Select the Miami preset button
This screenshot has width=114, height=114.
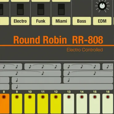point(61,21)
